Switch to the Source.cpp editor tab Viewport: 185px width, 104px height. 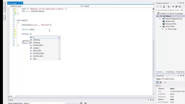[x=12, y=3]
